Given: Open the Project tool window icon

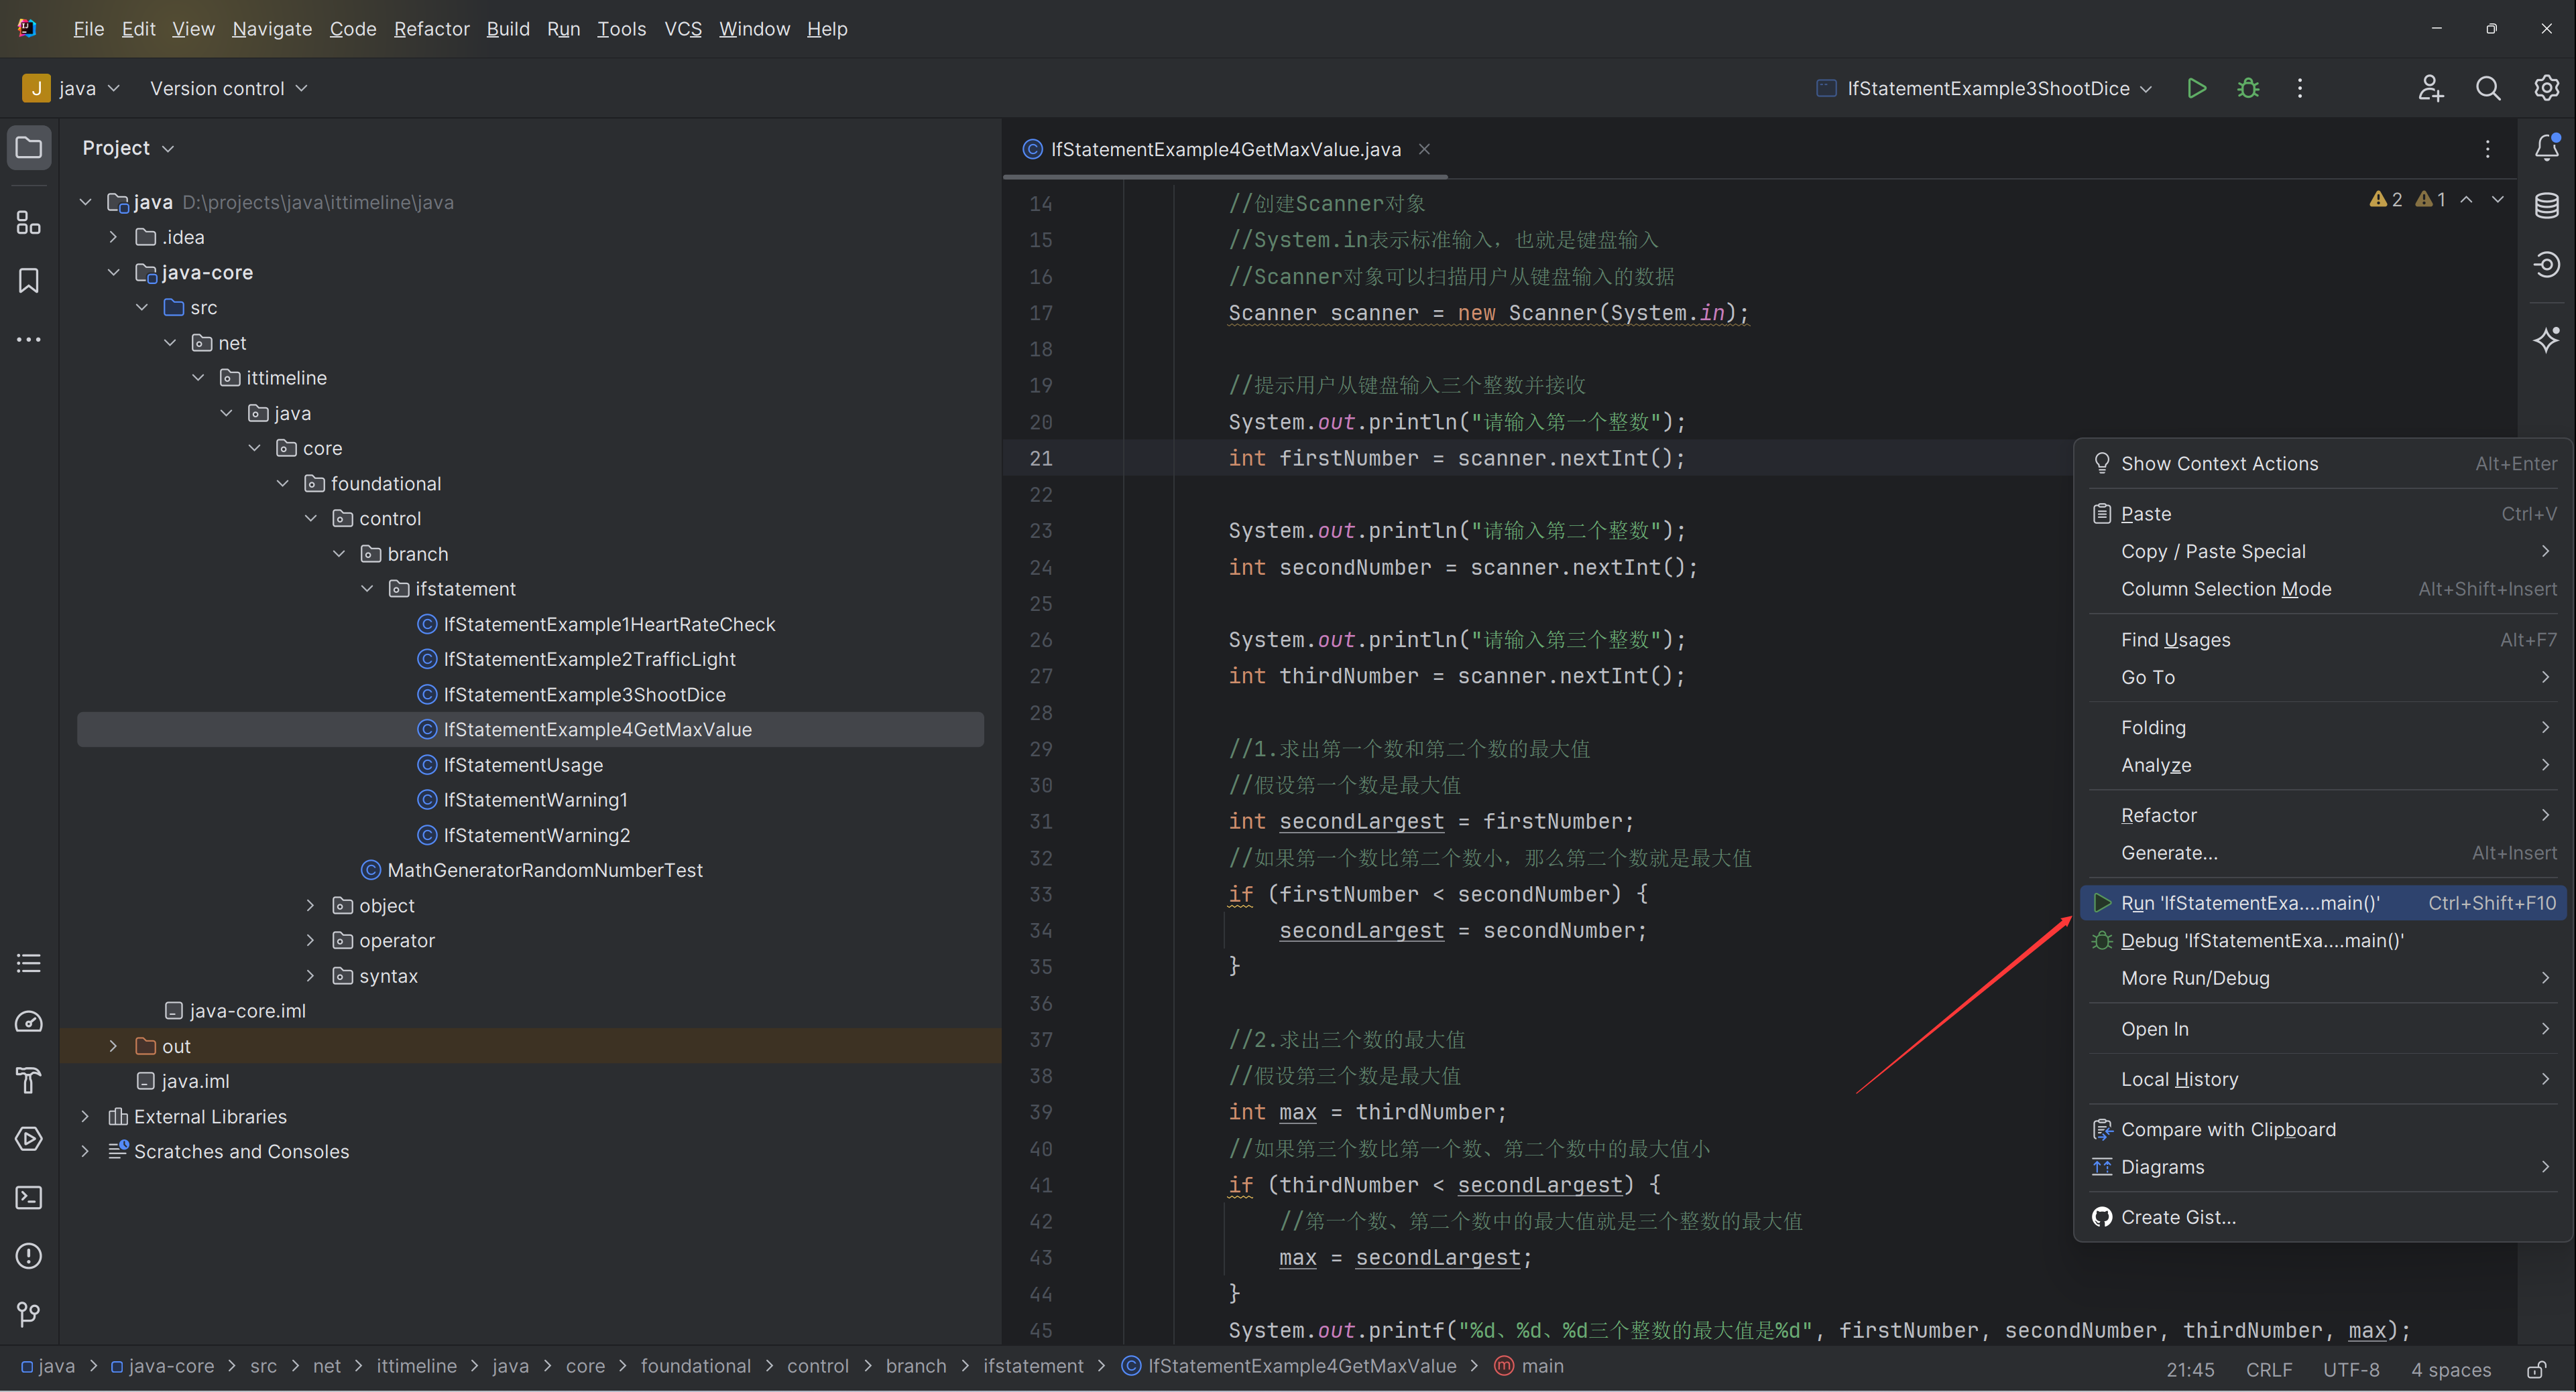Looking at the screenshot, I should (x=29, y=148).
